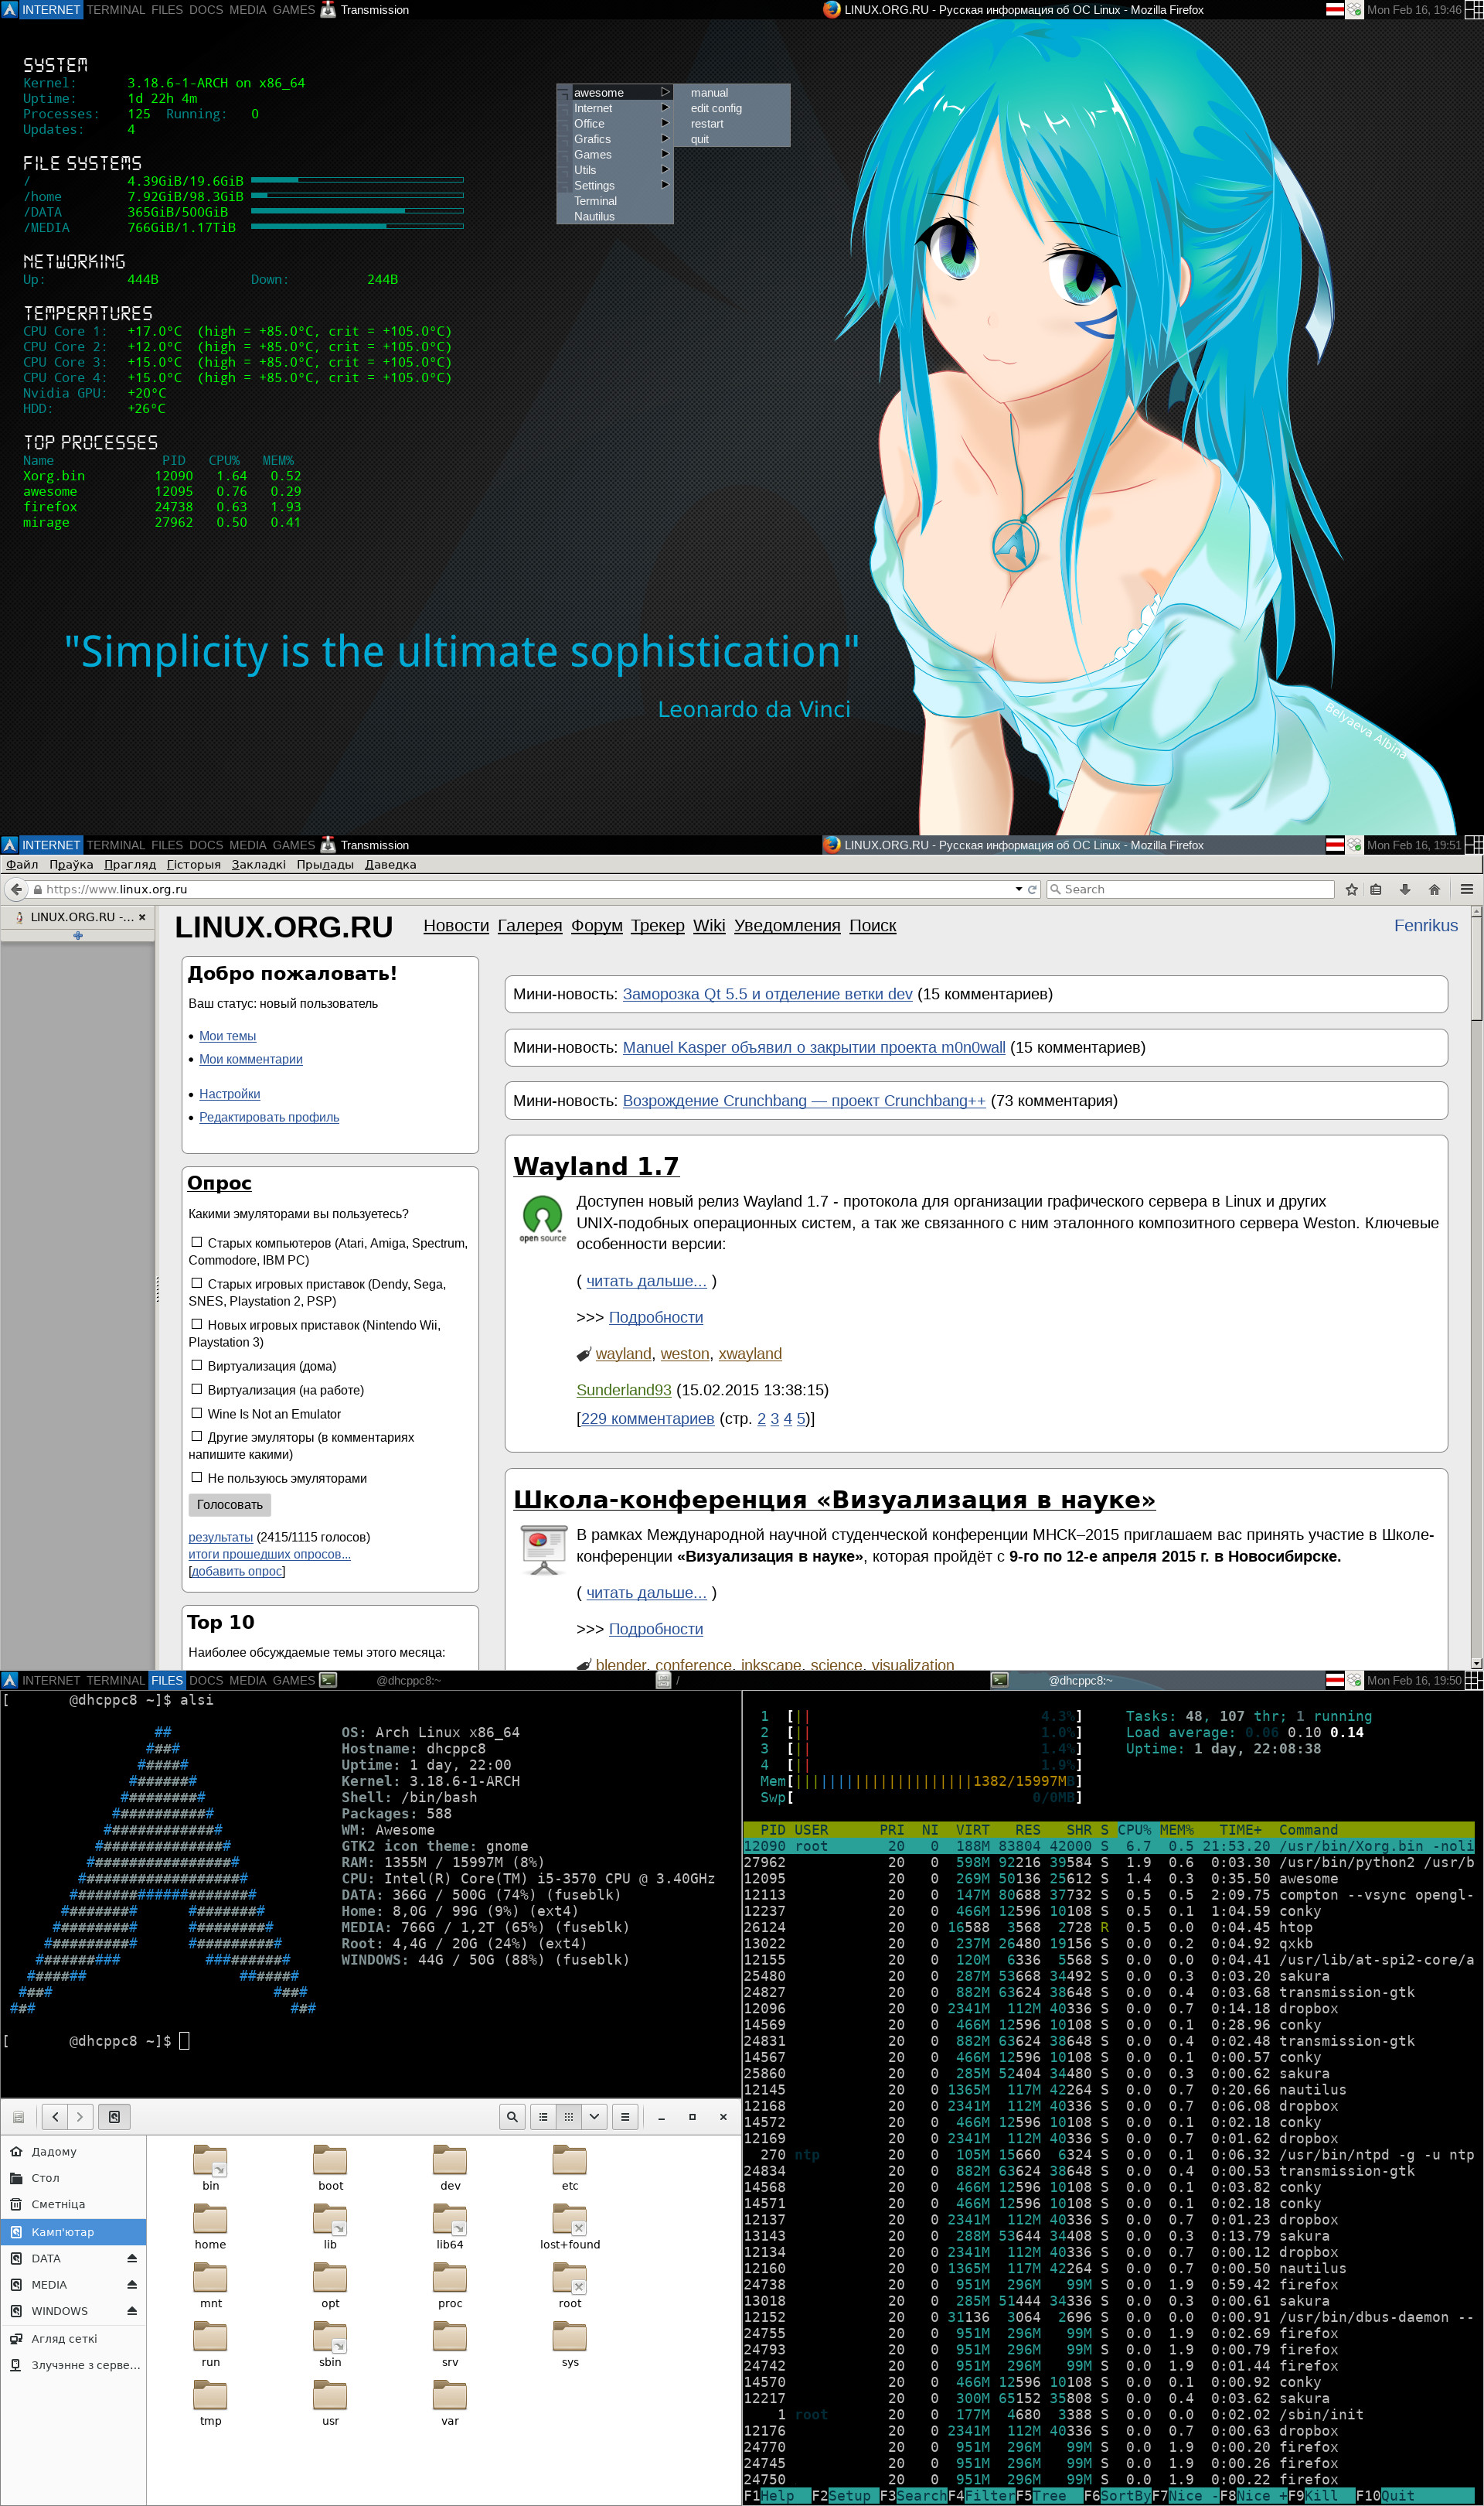Open 'Wayland 1.7' article heading
The image size is (1484, 2506).
(596, 1166)
